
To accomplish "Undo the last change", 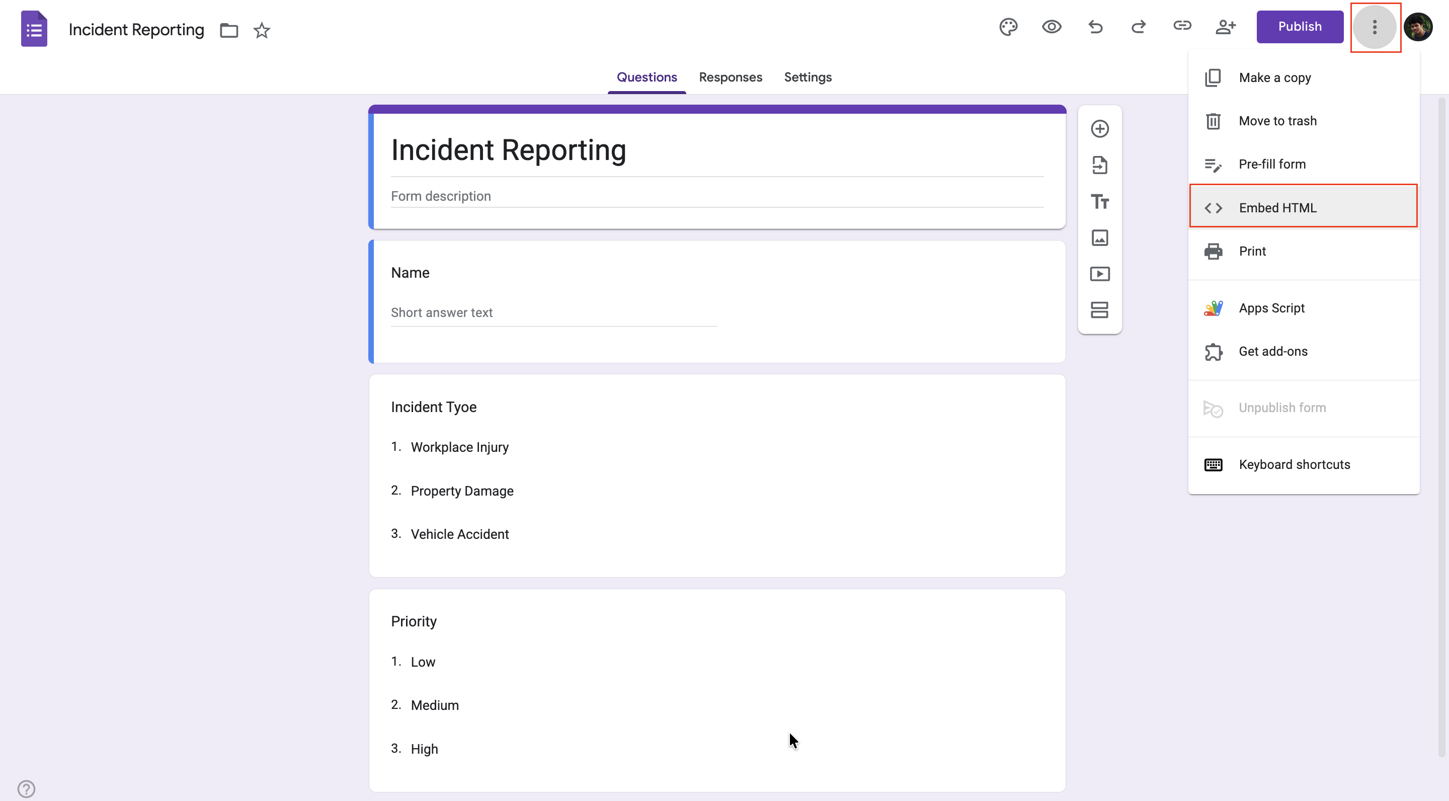I will [1095, 27].
